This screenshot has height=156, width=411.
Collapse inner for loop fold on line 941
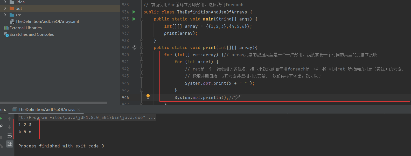142,62
